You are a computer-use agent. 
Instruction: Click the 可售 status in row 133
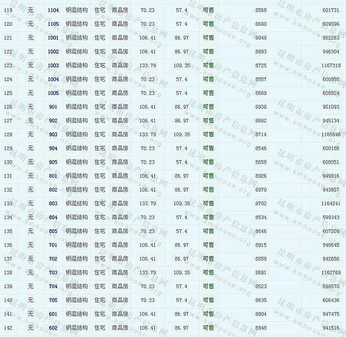pyautogui.click(x=208, y=204)
